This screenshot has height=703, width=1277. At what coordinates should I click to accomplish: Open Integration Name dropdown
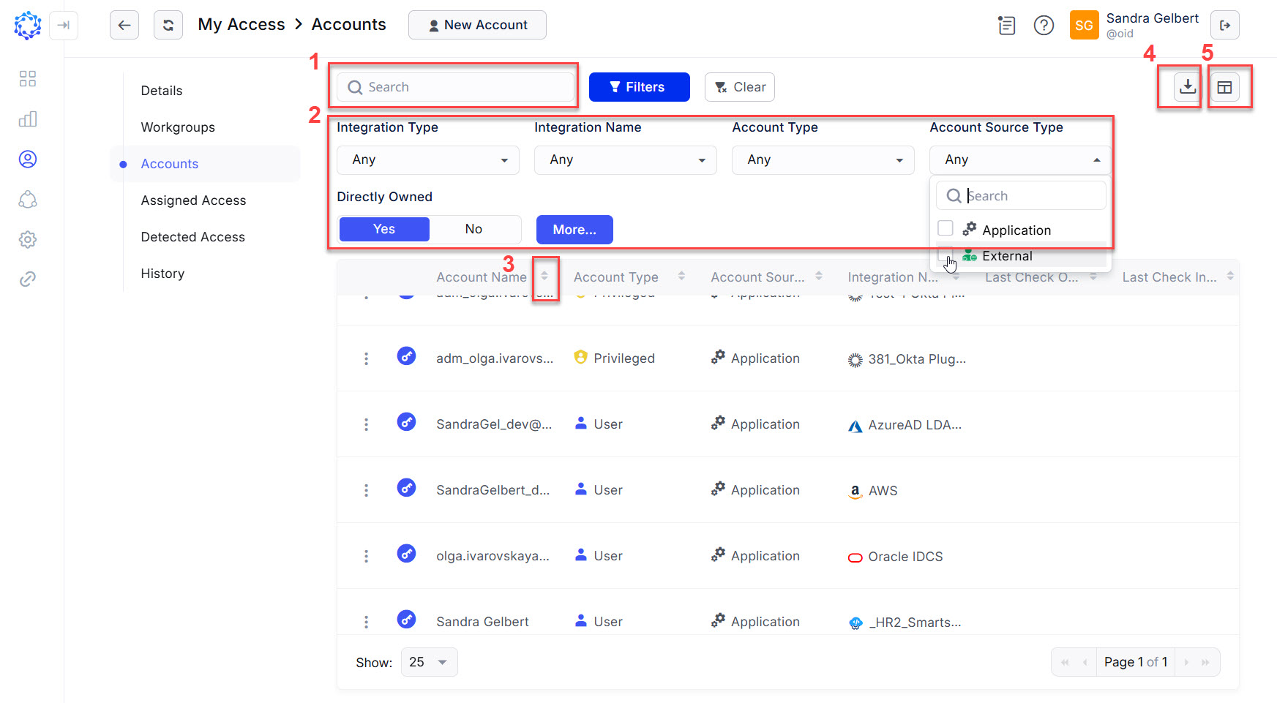point(626,159)
